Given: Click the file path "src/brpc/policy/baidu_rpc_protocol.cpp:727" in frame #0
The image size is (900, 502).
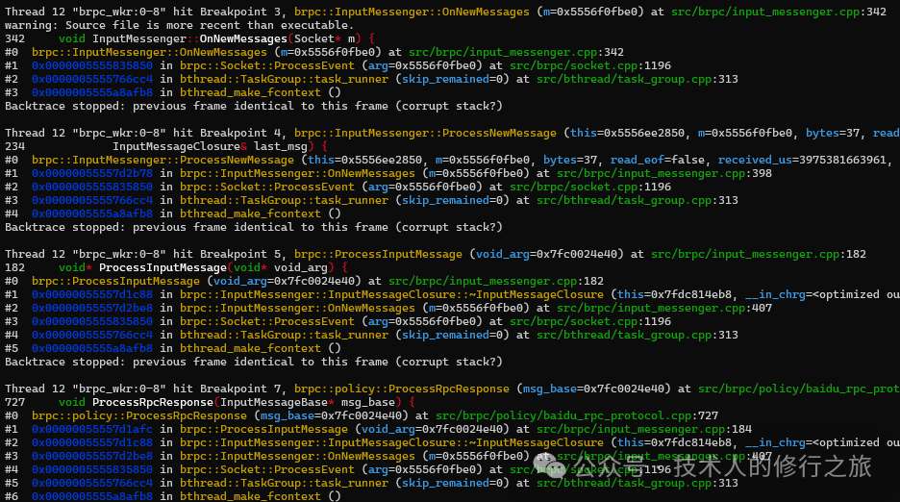Looking at the screenshot, I should [x=577, y=415].
